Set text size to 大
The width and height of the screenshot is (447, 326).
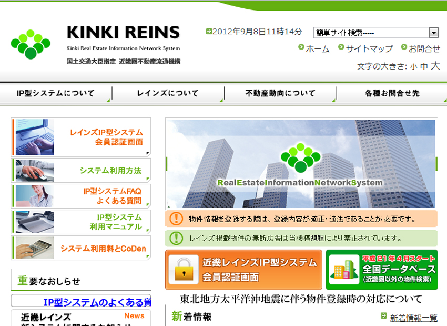point(435,66)
